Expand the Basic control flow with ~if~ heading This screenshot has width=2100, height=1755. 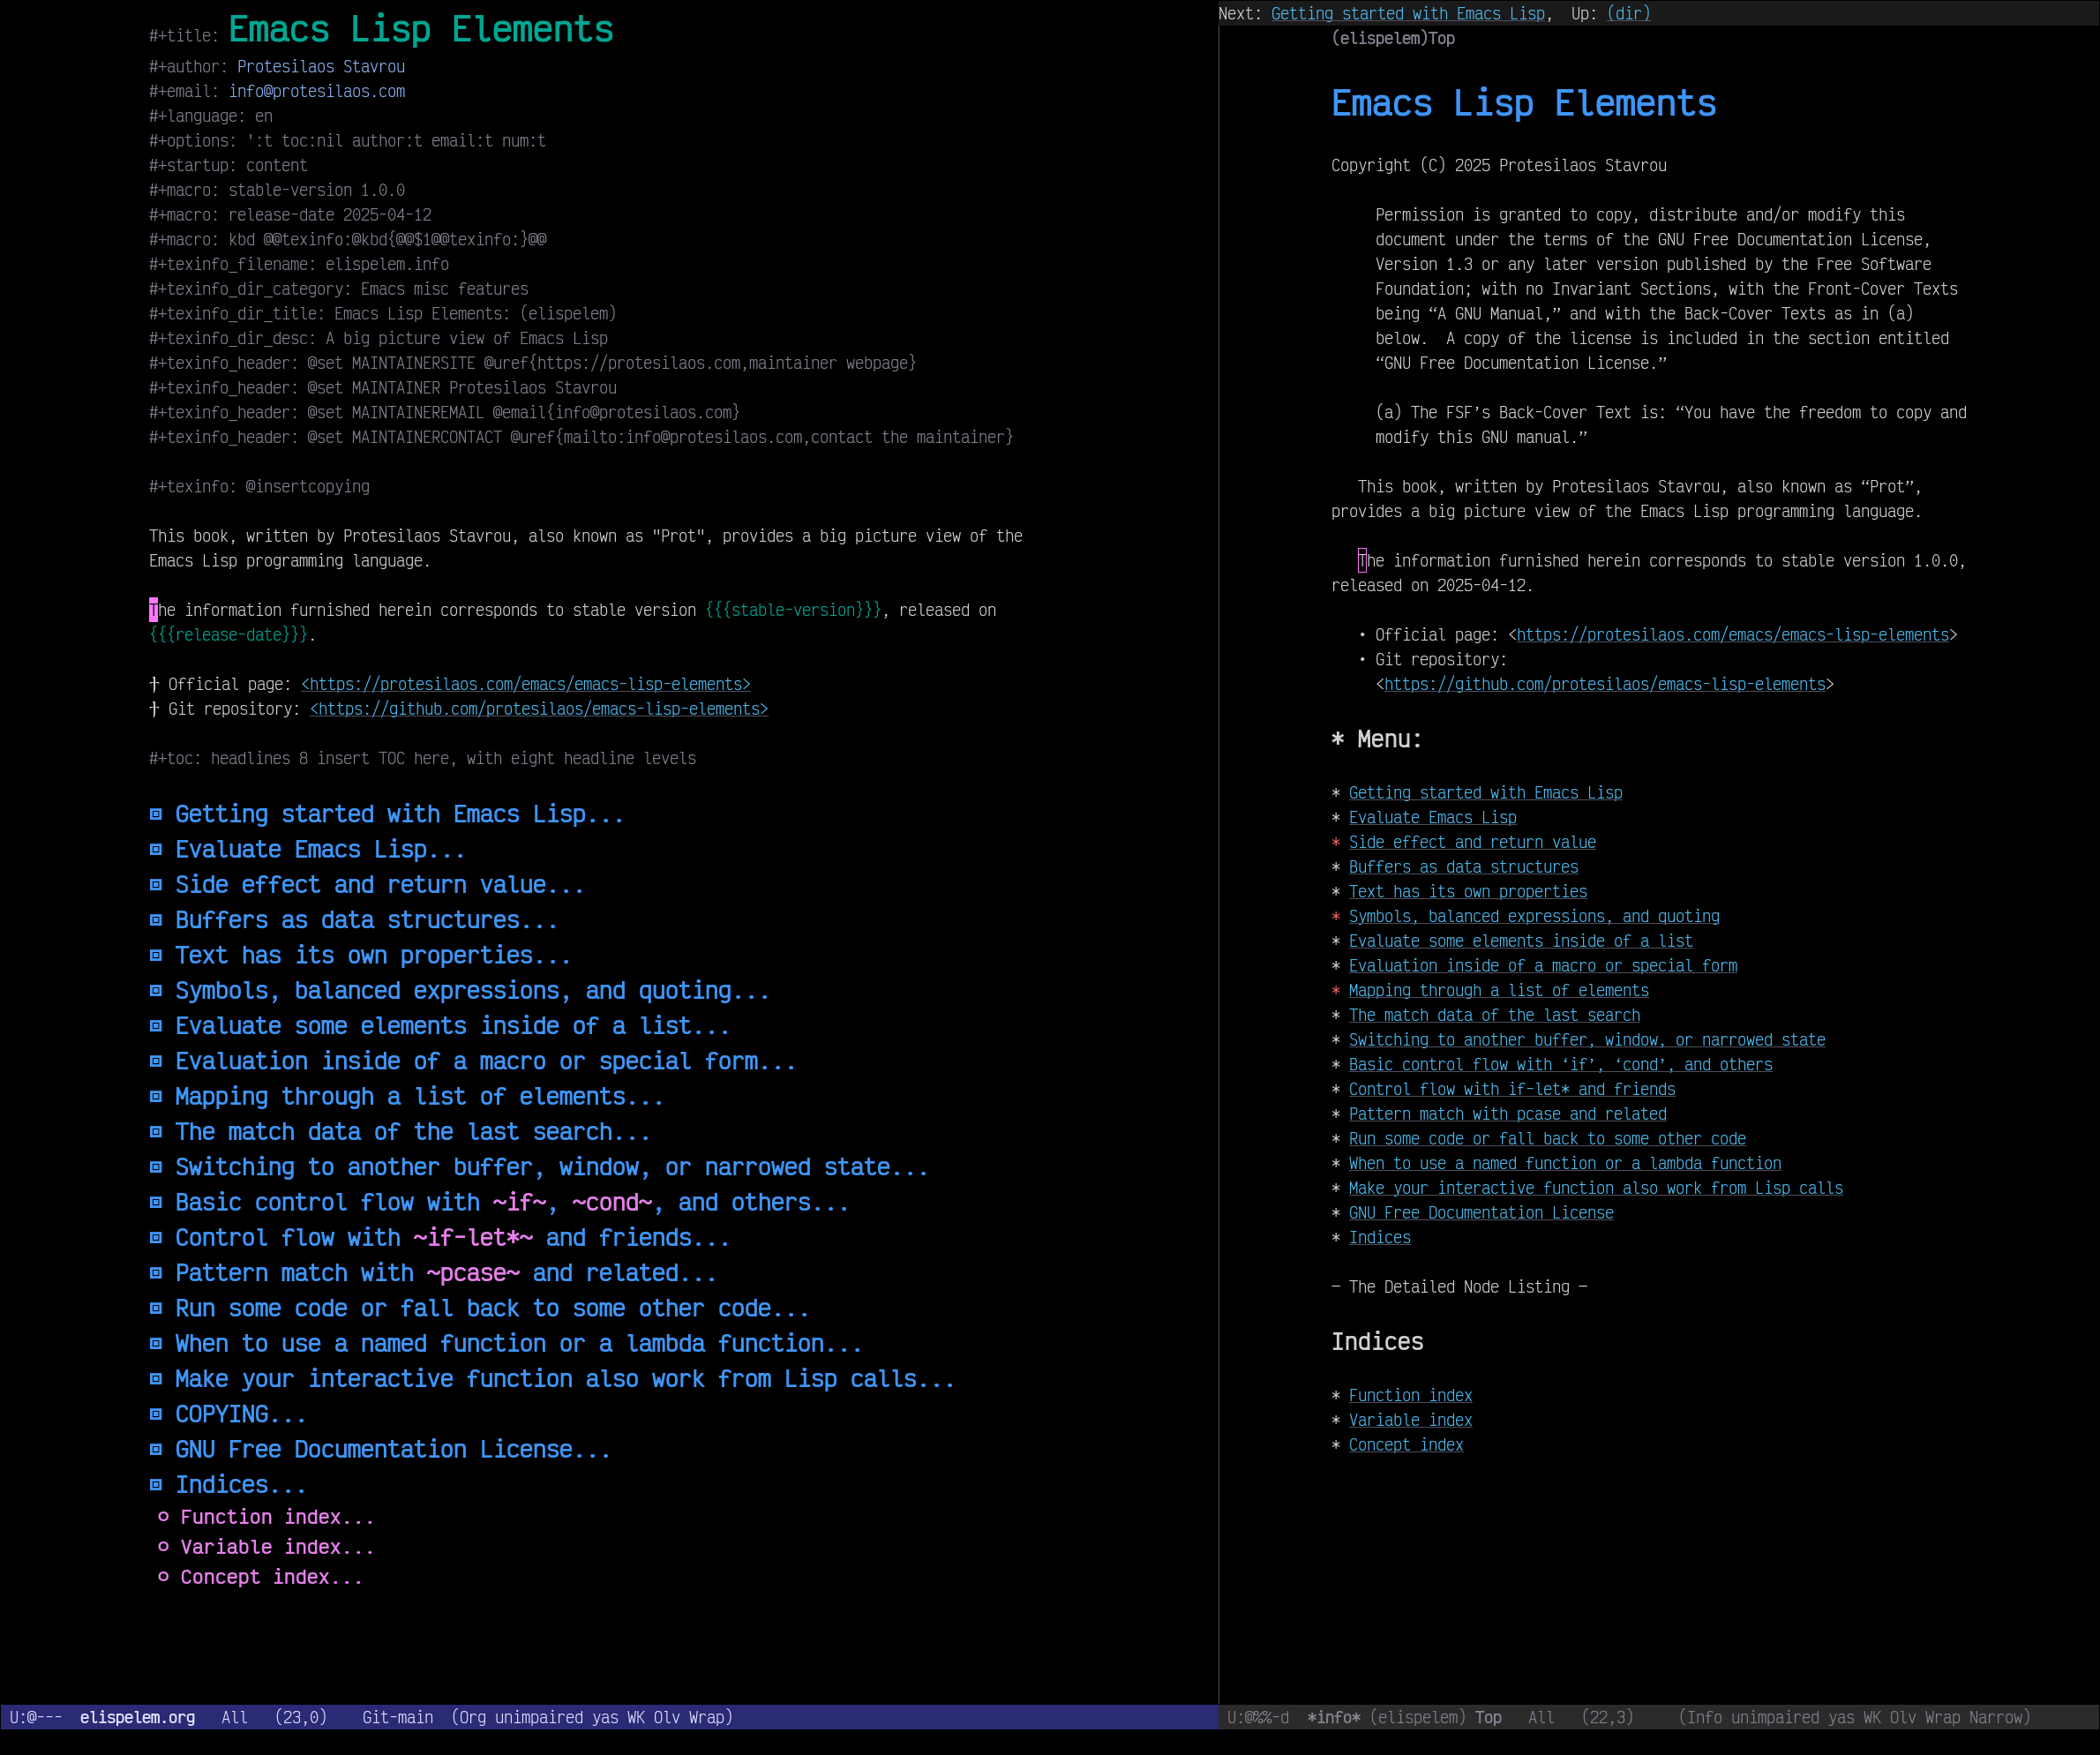pos(512,1202)
